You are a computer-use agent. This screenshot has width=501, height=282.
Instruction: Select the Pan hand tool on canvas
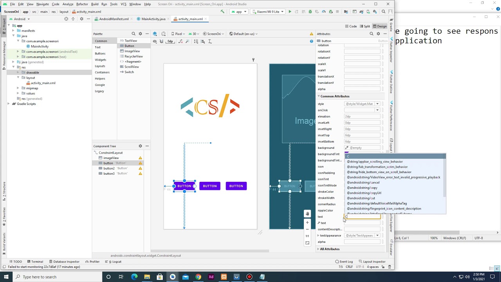click(x=307, y=214)
